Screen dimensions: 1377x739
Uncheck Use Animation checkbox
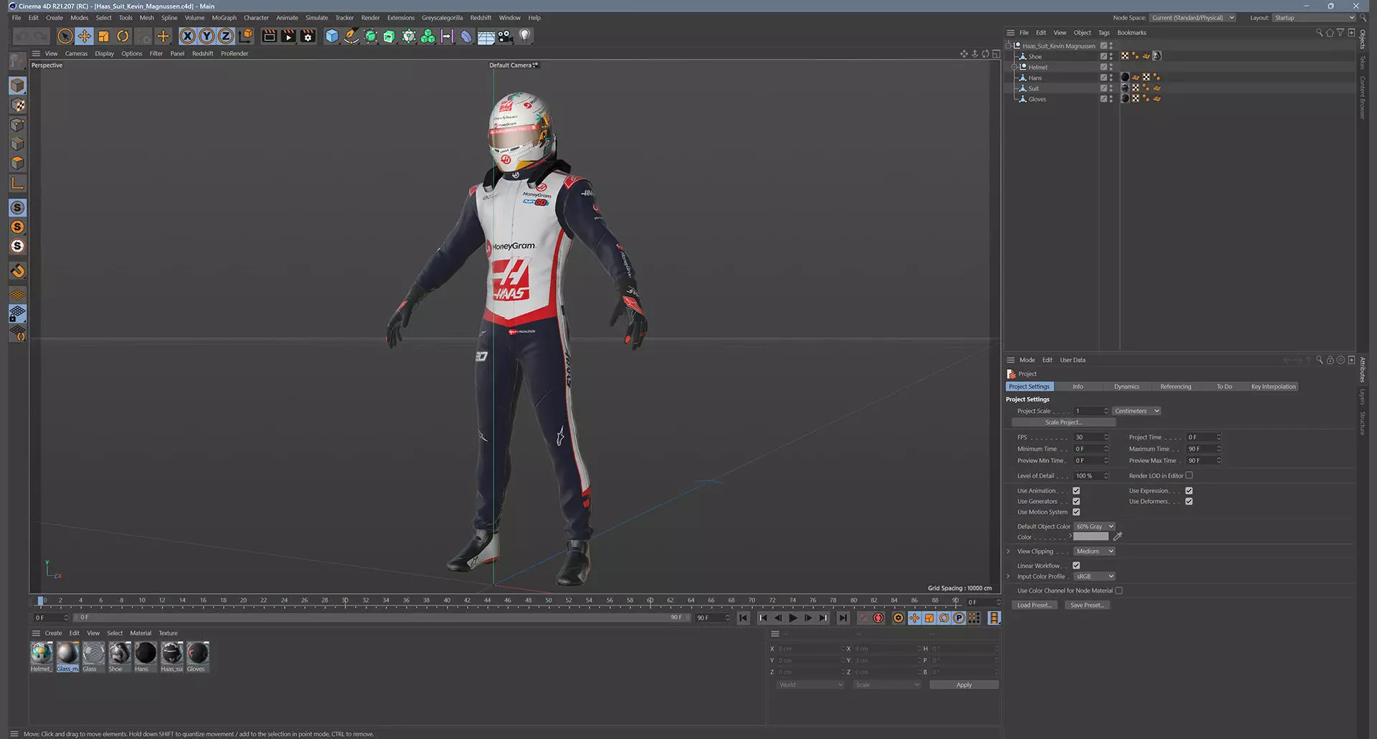(x=1076, y=491)
